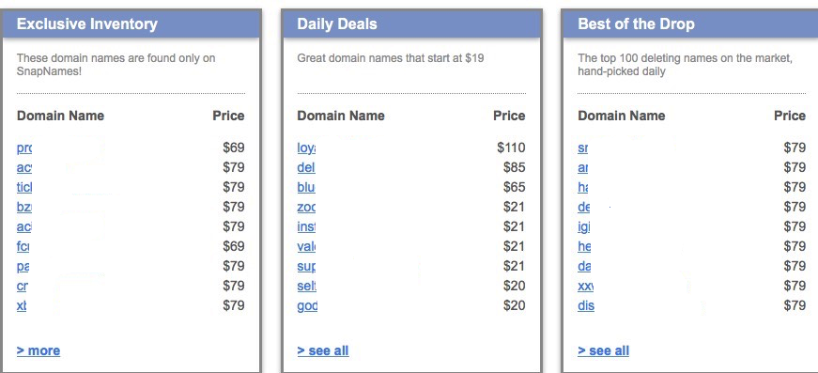Click the 'sup' domain link
The height and width of the screenshot is (373, 818).
307,267
